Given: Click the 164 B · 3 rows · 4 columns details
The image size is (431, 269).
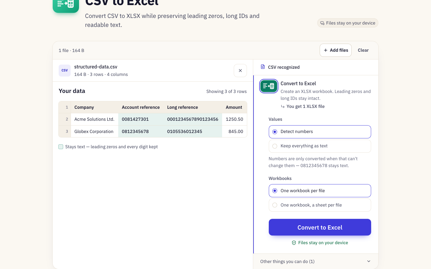Looking at the screenshot, I should (x=101, y=74).
